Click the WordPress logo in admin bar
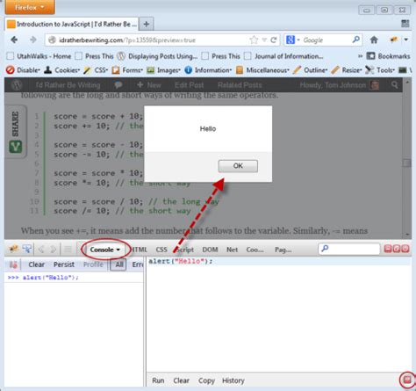 coord(17,85)
